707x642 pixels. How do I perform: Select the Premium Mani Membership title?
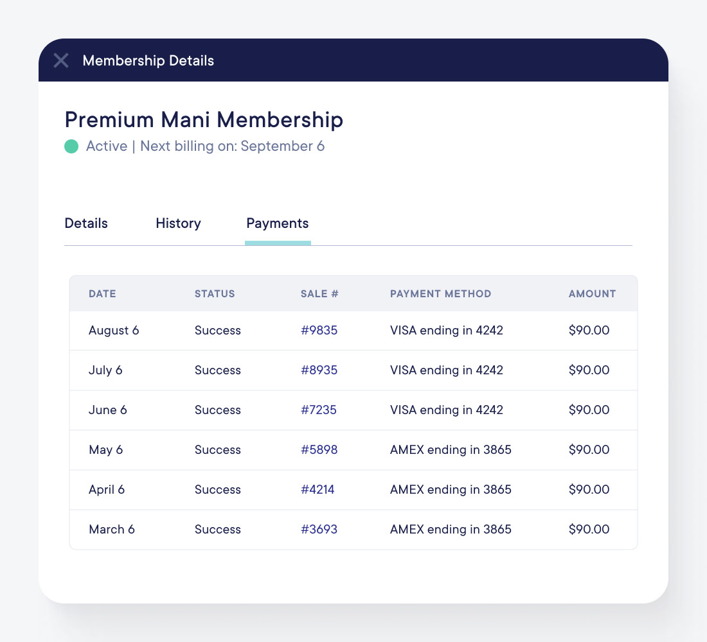(204, 119)
